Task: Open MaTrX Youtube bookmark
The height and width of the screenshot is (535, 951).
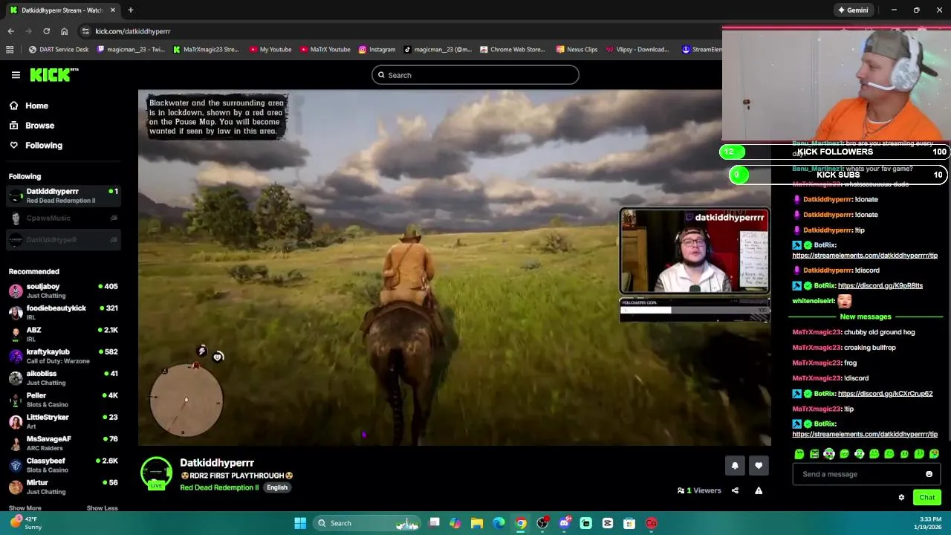Action: [x=325, y=50]
